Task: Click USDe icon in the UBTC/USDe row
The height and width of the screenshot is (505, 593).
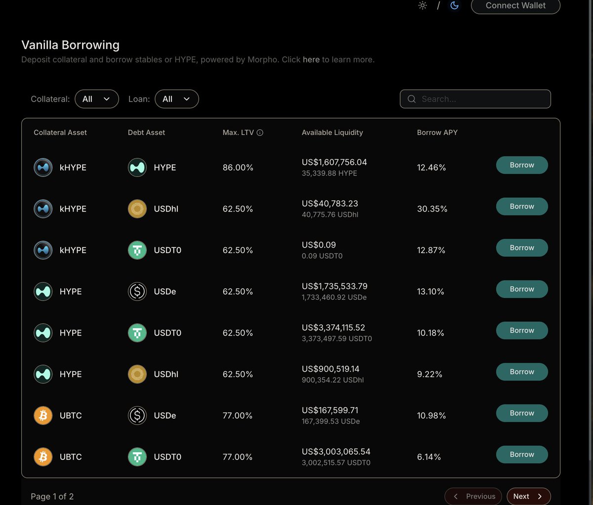Action: 137,416
